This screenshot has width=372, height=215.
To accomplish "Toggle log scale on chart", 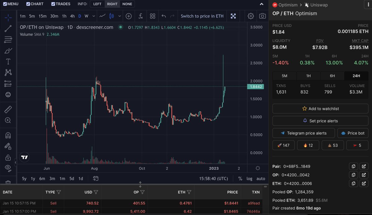I will (249, 178).
